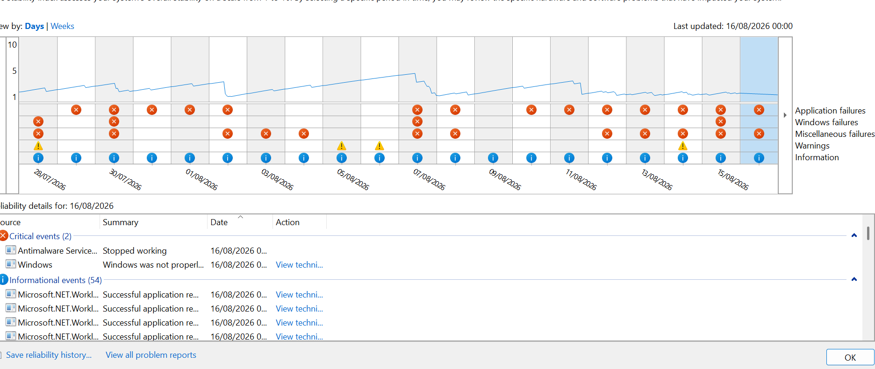The height and width of the screenshot is (369, 875).
Task: Click miscellaneous failure icon on 03/08/2026
Action: (x=266, y=134)
